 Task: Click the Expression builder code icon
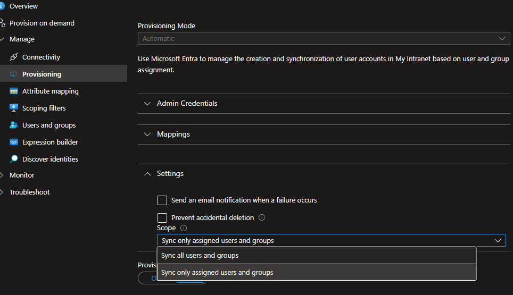point(14,142)
